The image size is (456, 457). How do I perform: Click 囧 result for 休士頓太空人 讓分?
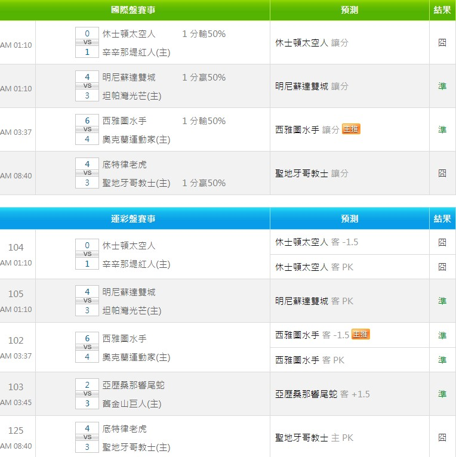point(442,43)
